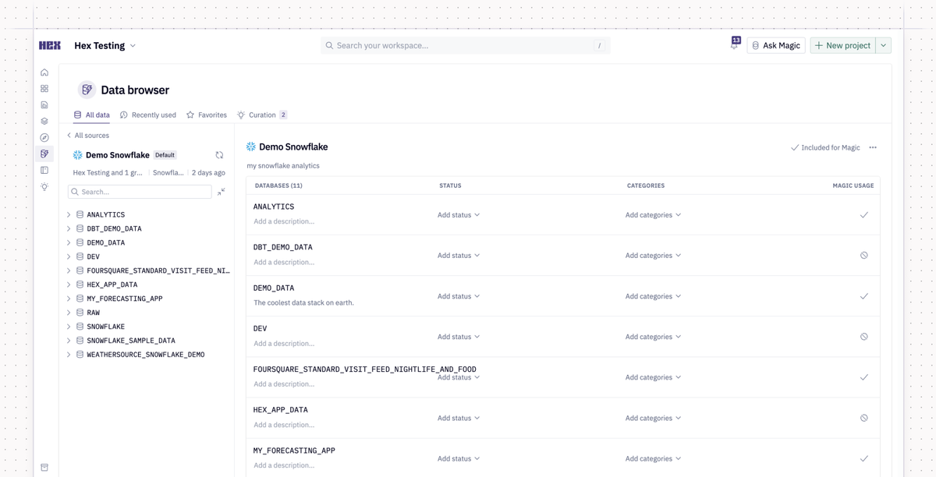
Task: Click the database icon next to DEMO_DATA
Action: pyautogui.click(x=80, y=242)
